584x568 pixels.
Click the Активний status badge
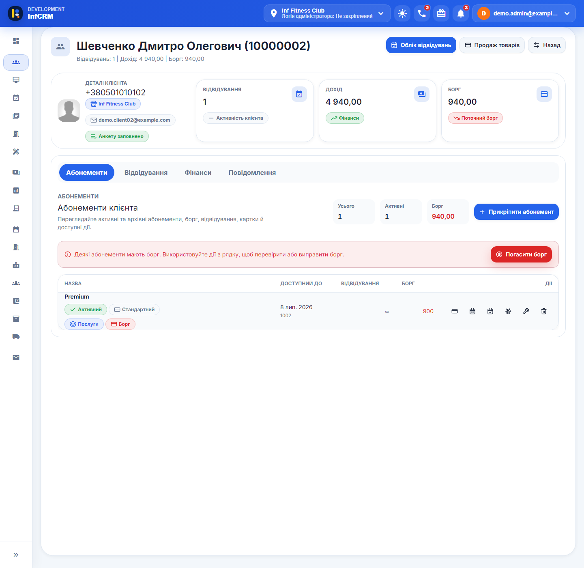point(86,310)
